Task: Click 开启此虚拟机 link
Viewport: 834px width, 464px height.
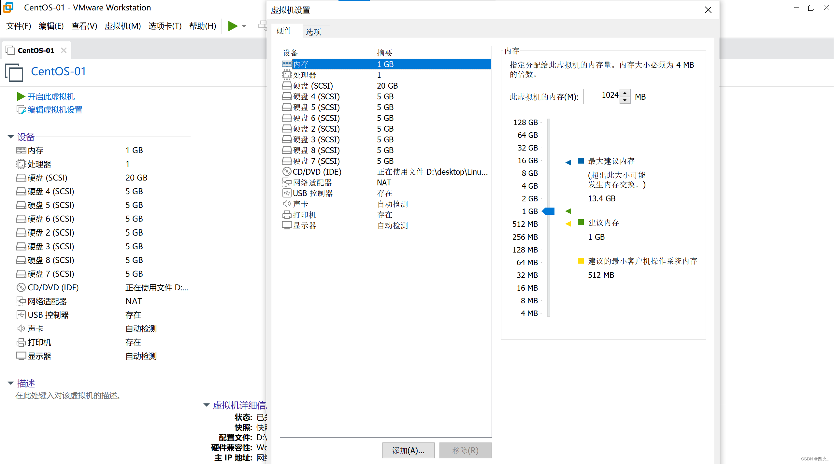Action: tap(51, 97)
